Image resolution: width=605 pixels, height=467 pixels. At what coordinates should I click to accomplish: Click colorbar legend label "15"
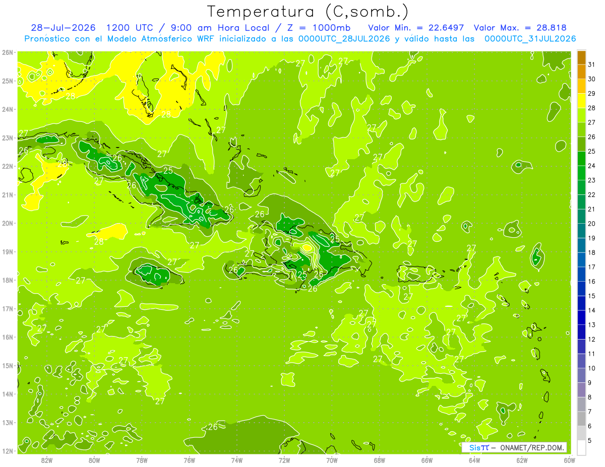click(592, 296)
